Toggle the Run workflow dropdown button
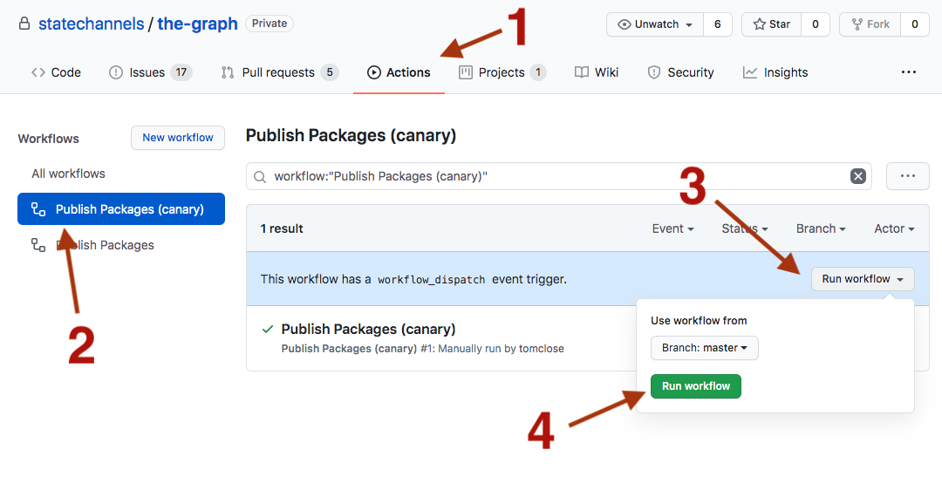This screenshot has width=942, height=477. [863, 279]
